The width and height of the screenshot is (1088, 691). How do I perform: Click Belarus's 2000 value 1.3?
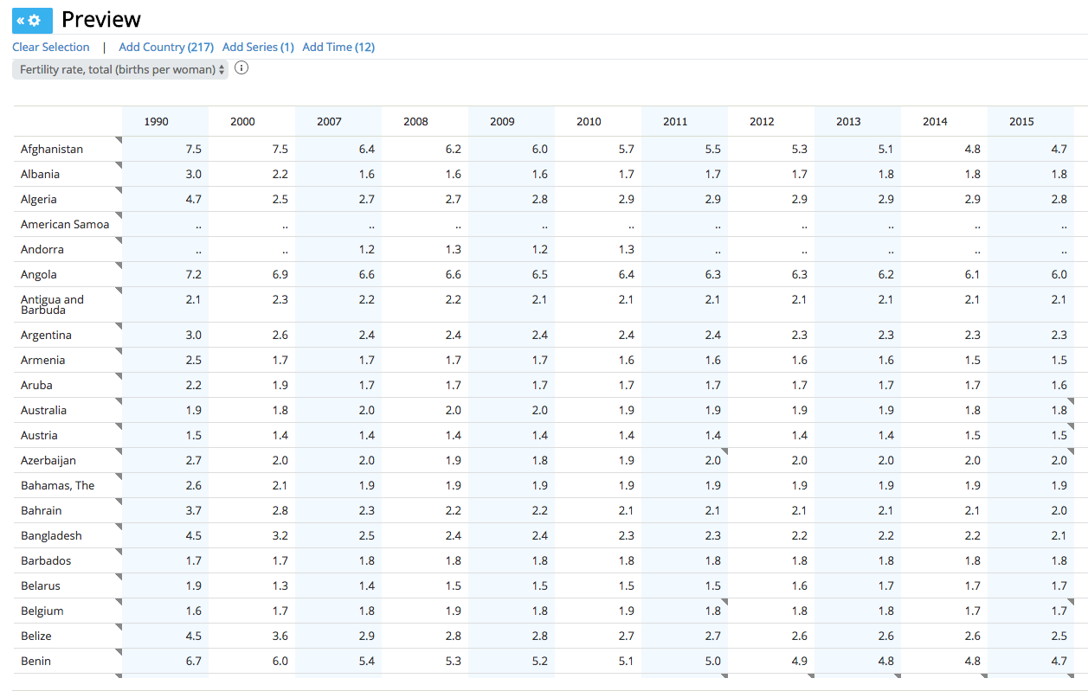coord(280,585)
